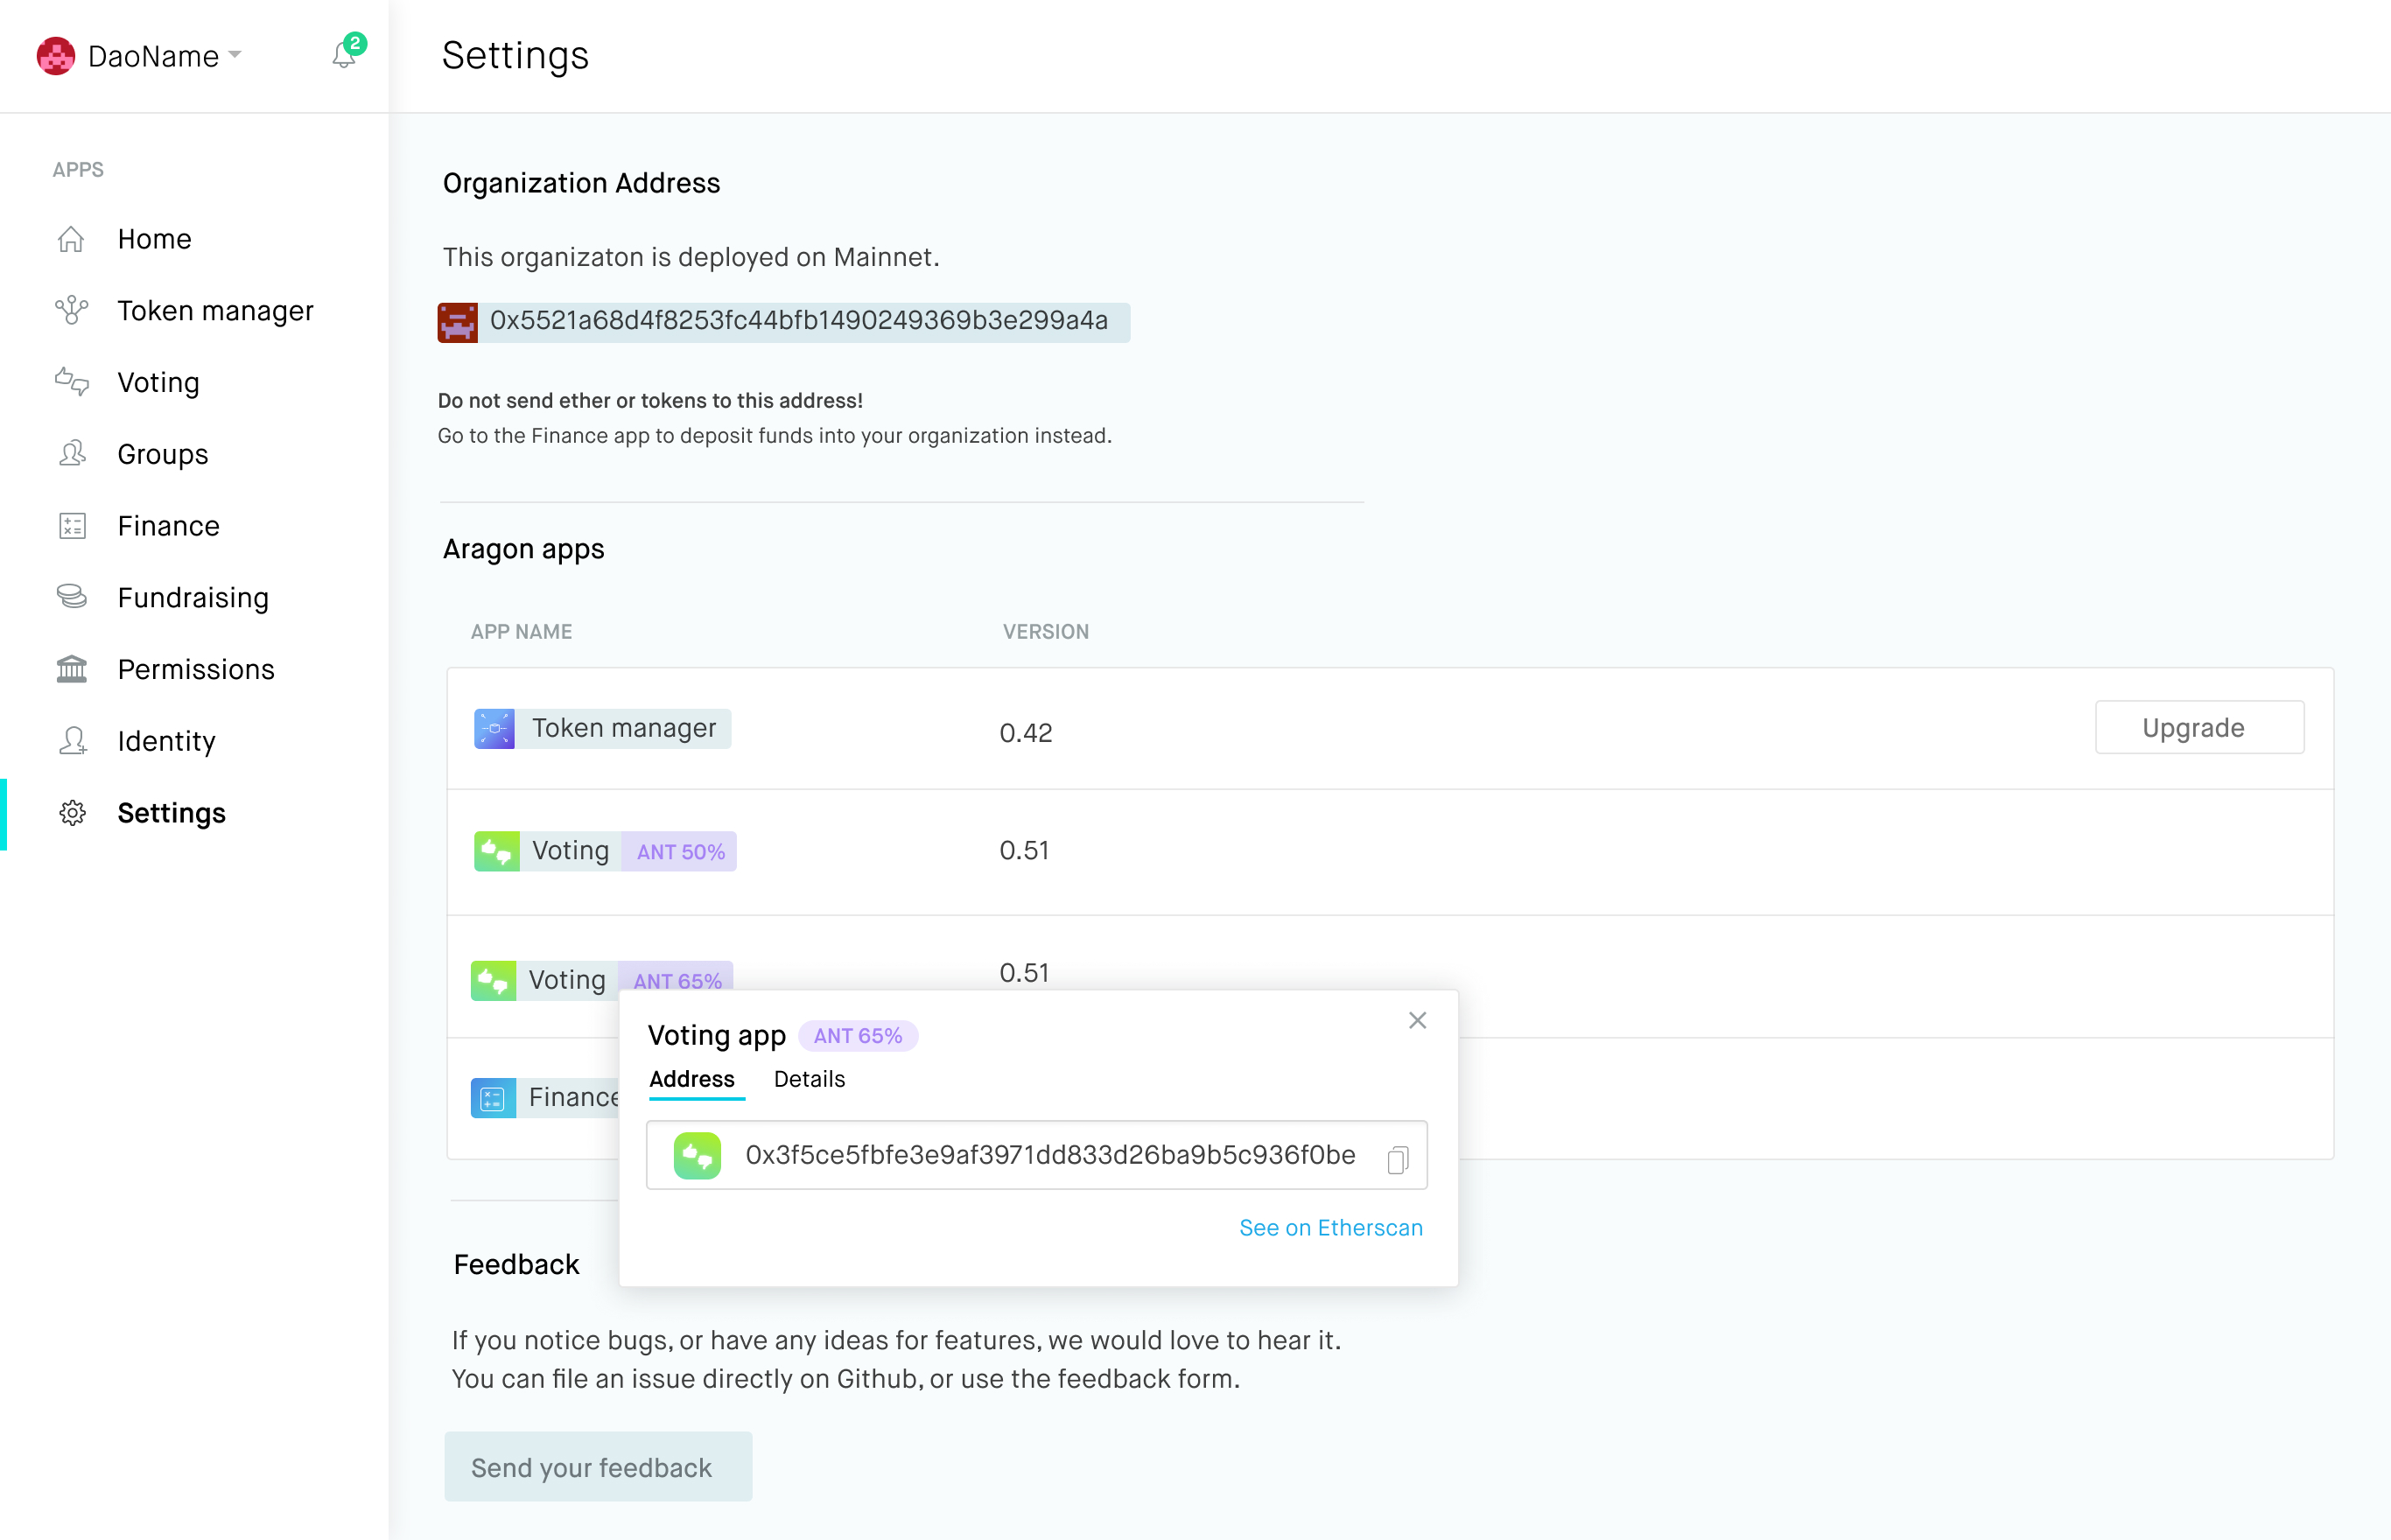Click the Voting ANT 65% row label
The width and height of the screenshot is (2391, 1540).
[567, 980]
